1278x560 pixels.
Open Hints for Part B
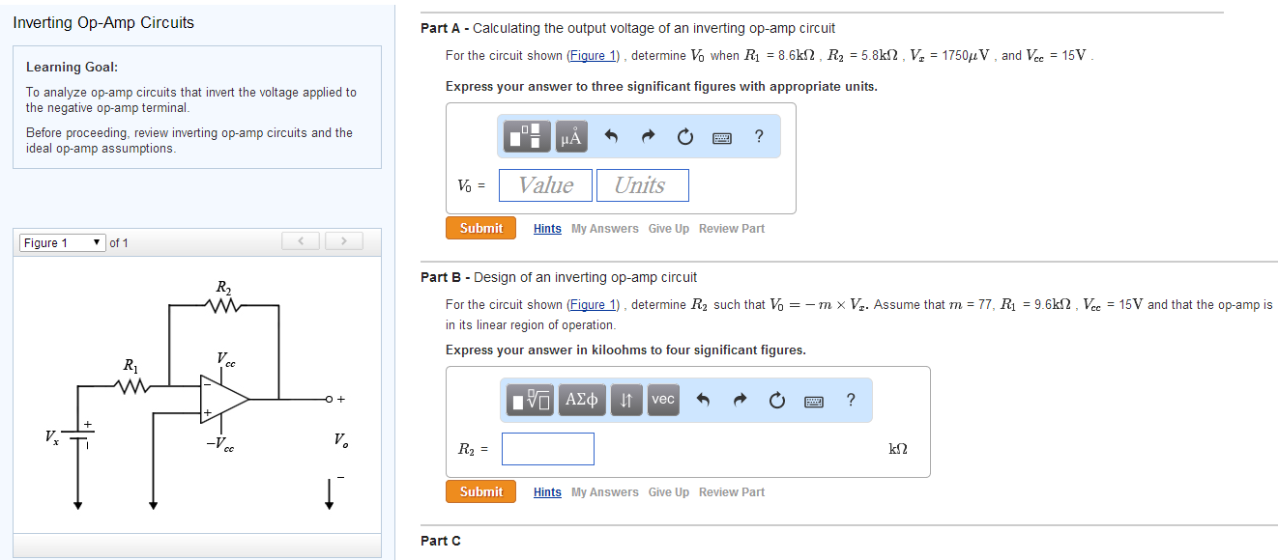(546, 491)
